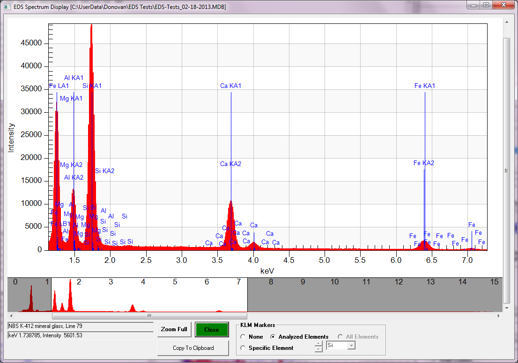
Task: Choose Analyzed Elements radio button
Action: tap(273, 337)
